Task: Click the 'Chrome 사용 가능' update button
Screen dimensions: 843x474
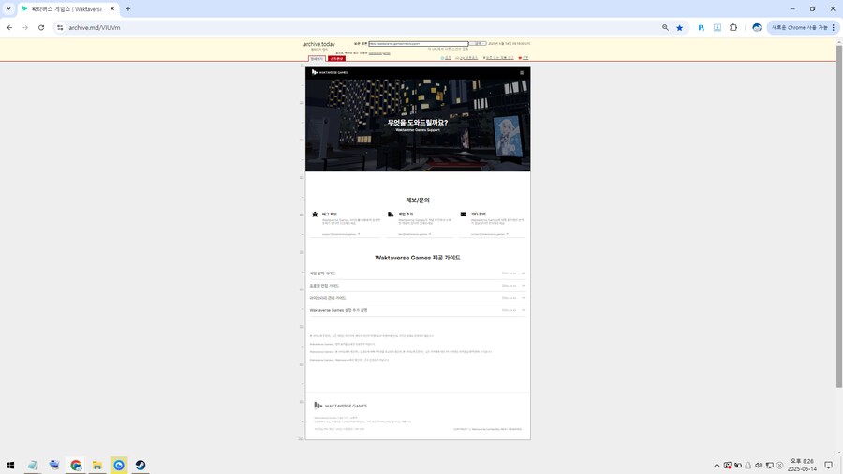Action: click(x=799, y=27)
